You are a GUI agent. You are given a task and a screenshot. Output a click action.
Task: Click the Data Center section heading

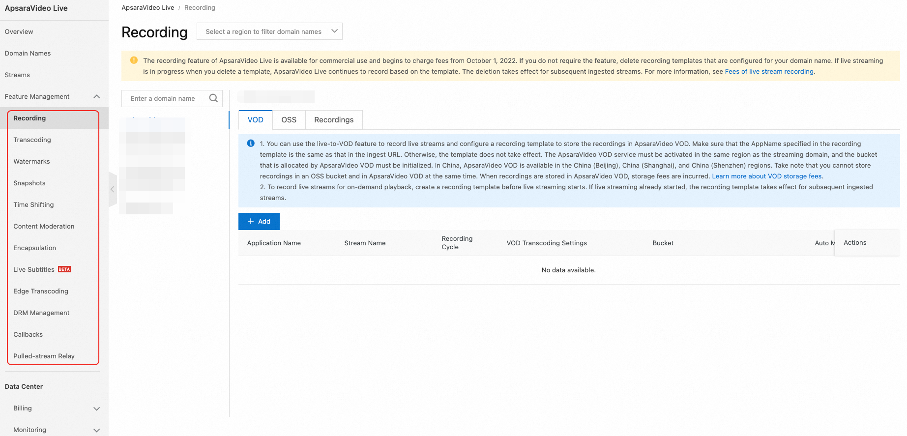(x=24, y=387)
